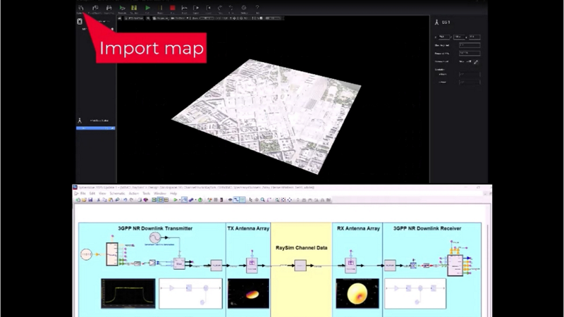This screenshot has height=317, width=564.
Task: Click the RaySim Channel Data block
Action: (300, 266)
